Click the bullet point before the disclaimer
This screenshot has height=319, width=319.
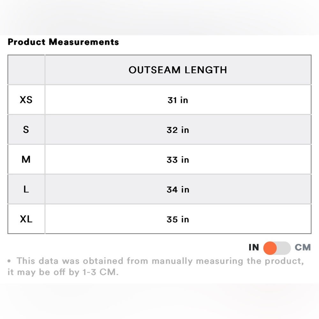point(9,261)
